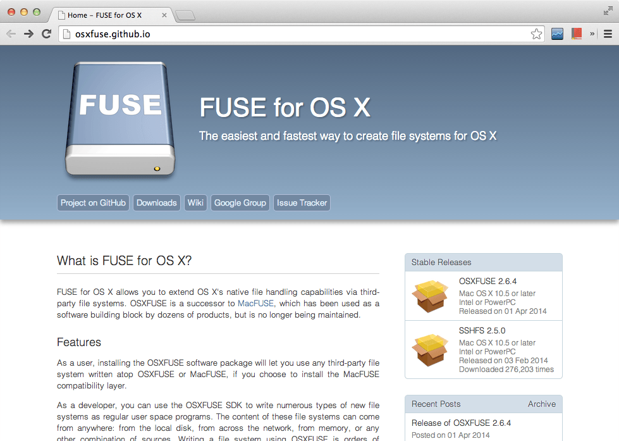This screenshot has height=441, width=619.
Task: Click the What is FUSE for OS X? heading
Action: [124, 261]
